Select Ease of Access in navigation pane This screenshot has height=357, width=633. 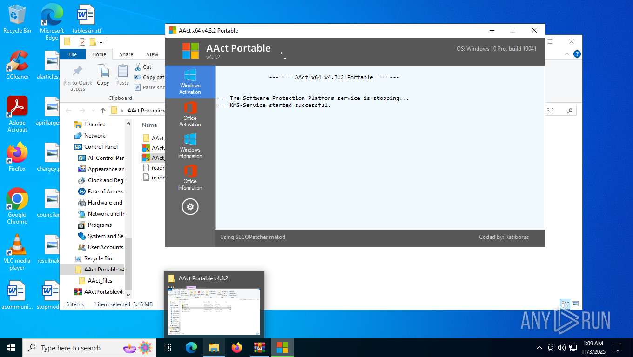click(x=105, y=192)
